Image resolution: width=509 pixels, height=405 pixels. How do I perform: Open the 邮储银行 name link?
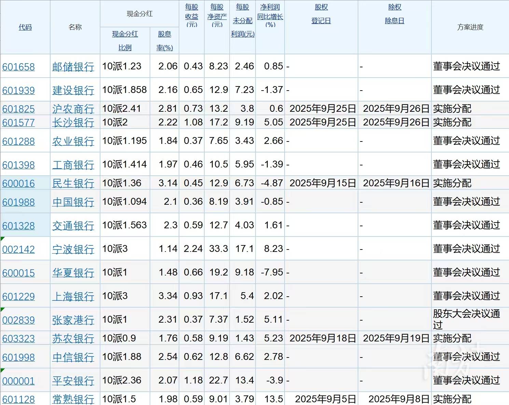(x=73, y=67)
